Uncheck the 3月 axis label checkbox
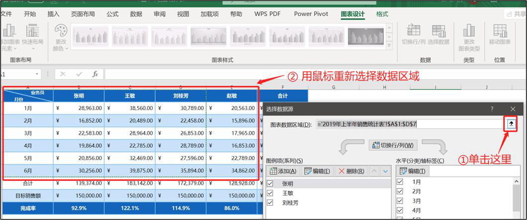Image resolution: width=527 pixels, height=220 pixels. pyautogui.click(x=400, y=201)
